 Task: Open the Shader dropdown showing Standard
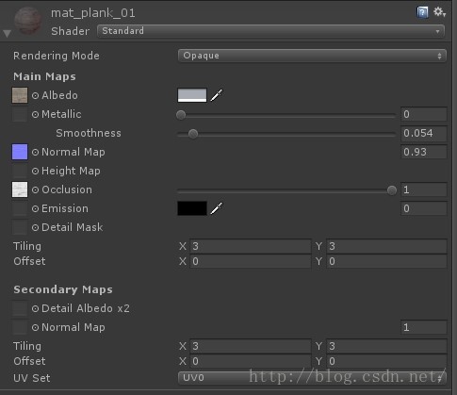click(x=270, y=31)
